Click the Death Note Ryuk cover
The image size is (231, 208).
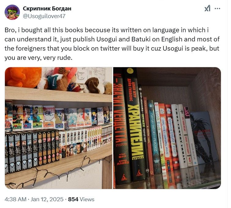tap(203, 138)
